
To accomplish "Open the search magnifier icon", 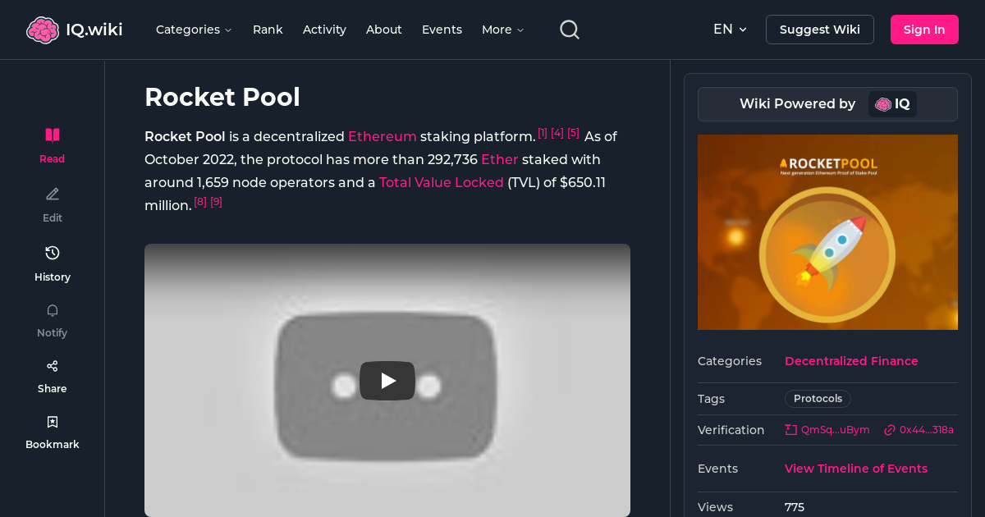I will [x=569, y=29].
